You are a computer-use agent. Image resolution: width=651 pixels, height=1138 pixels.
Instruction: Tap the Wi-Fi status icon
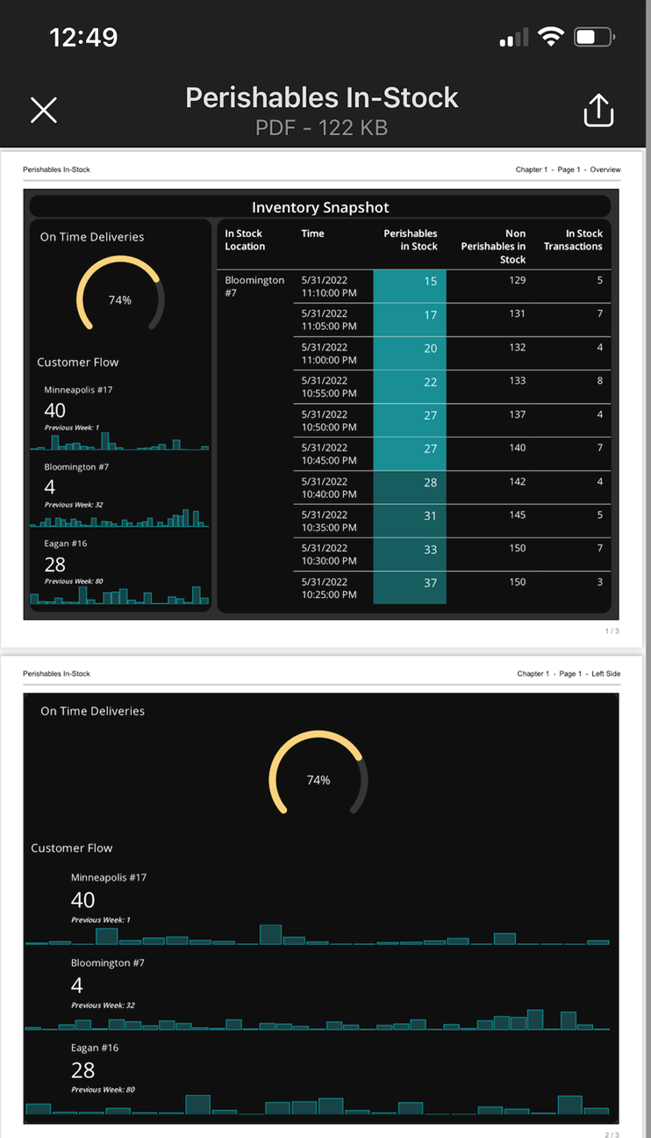pos(551,37)
